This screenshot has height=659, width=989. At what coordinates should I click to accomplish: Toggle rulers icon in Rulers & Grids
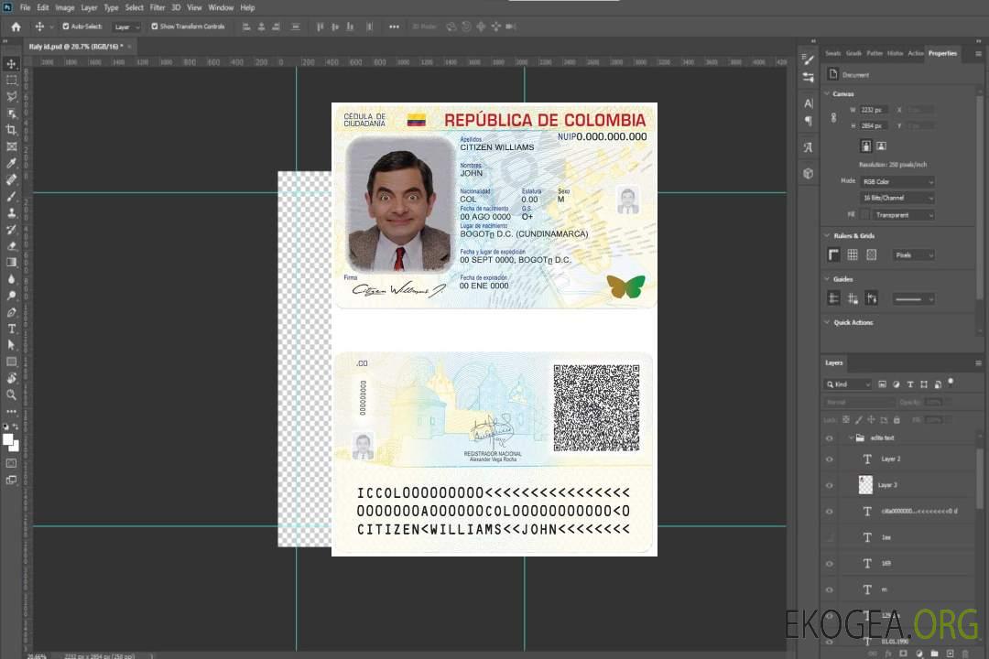point(833,254)
